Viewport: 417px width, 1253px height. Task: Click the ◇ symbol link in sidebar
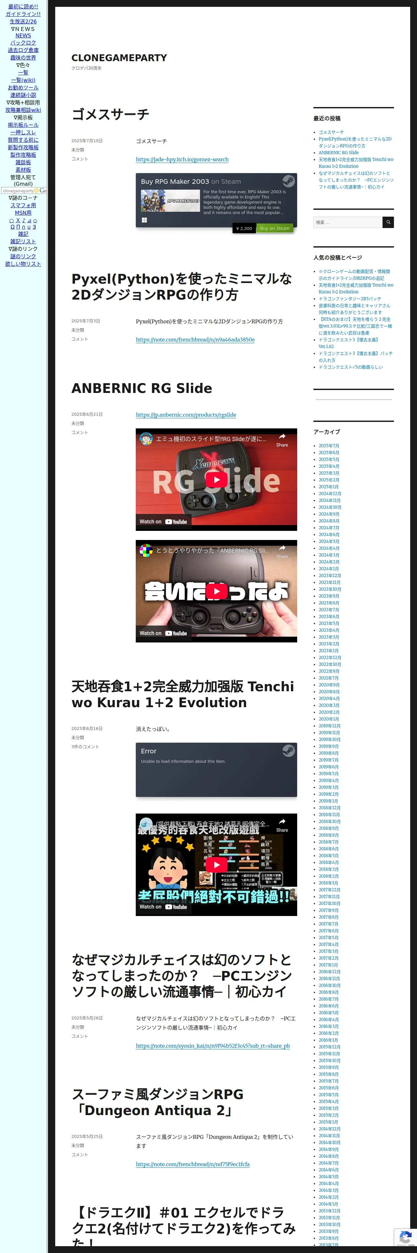35,220
